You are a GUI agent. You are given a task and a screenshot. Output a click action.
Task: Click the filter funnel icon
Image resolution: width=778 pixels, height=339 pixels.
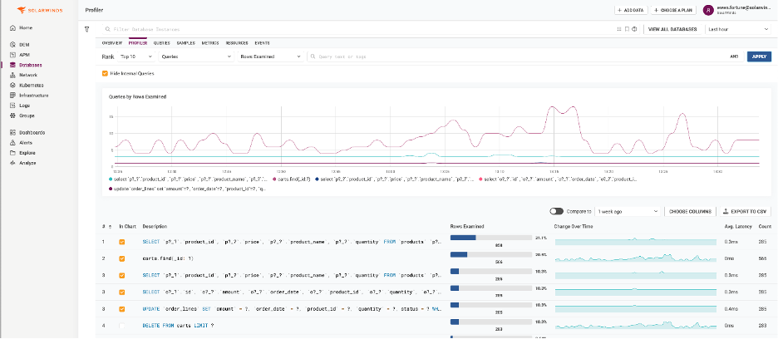(x=87, y=29)
